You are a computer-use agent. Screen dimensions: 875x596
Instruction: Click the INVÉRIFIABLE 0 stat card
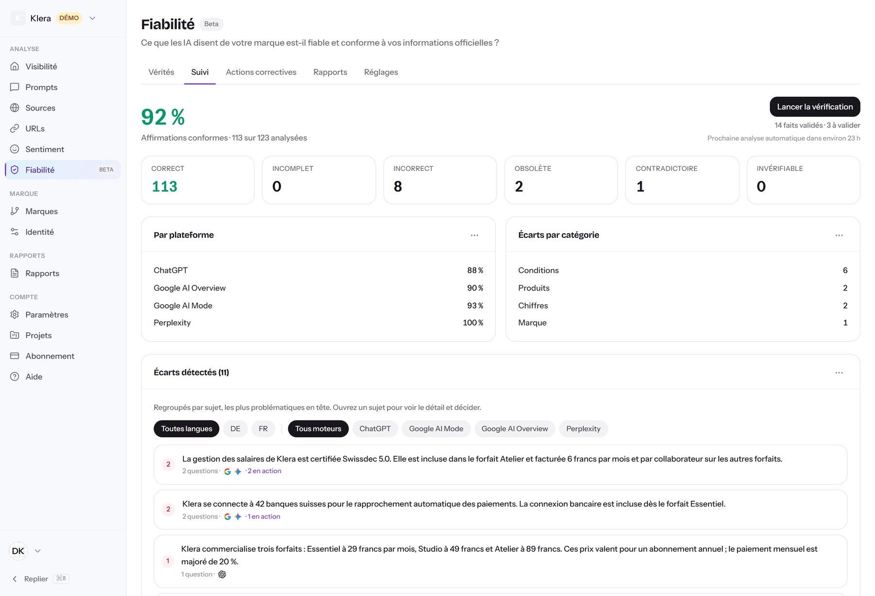[x=804, y=180]
